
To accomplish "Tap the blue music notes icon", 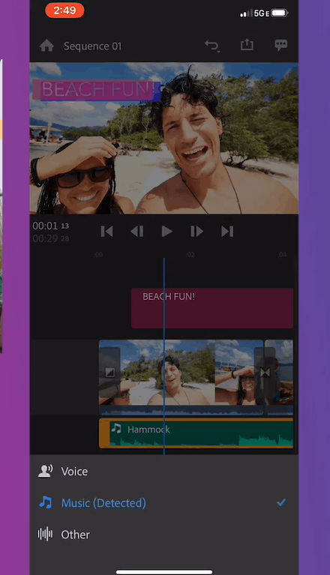I will [x=46, y=502].
